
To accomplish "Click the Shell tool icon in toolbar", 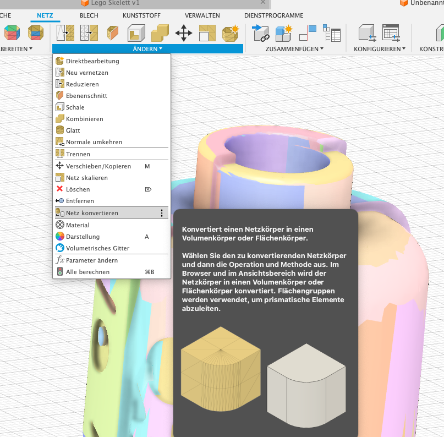I will click(136, 33).
